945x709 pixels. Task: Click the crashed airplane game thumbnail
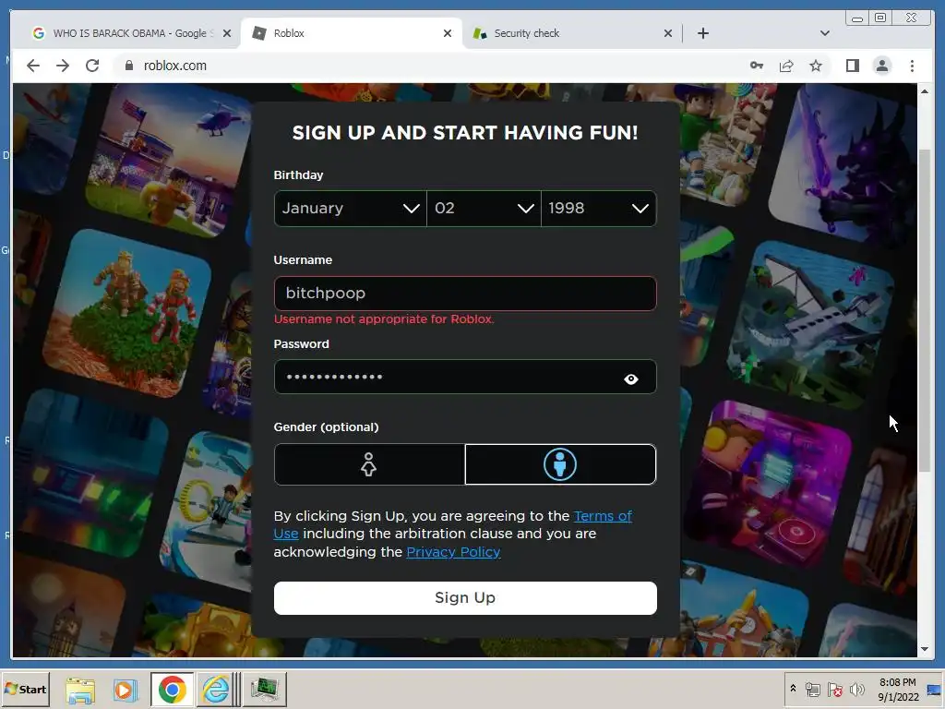pyautogui.click(x=810, y=323)
